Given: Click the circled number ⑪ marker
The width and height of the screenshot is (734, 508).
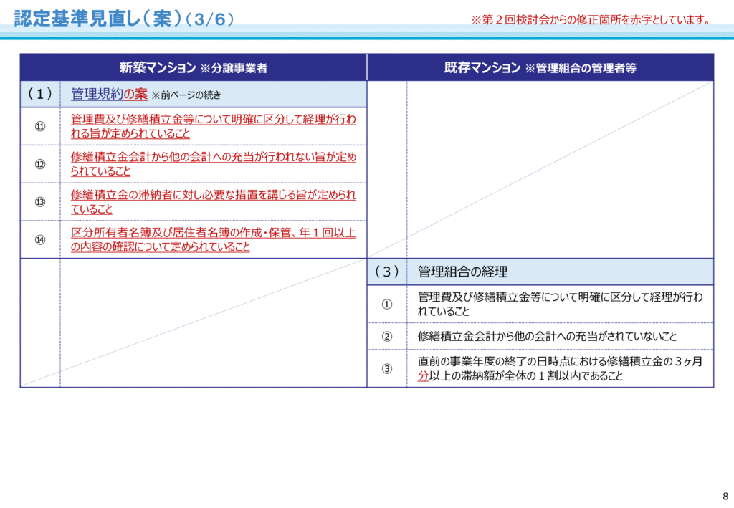Looking at the screenshot, I should 40,126.
